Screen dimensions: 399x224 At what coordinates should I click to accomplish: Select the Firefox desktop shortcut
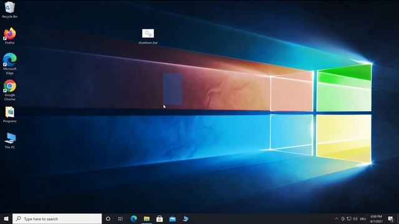(x=10, y=36)
